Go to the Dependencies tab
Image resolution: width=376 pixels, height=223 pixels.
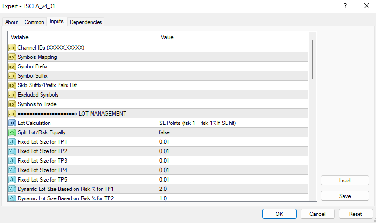tap(86, 22)
